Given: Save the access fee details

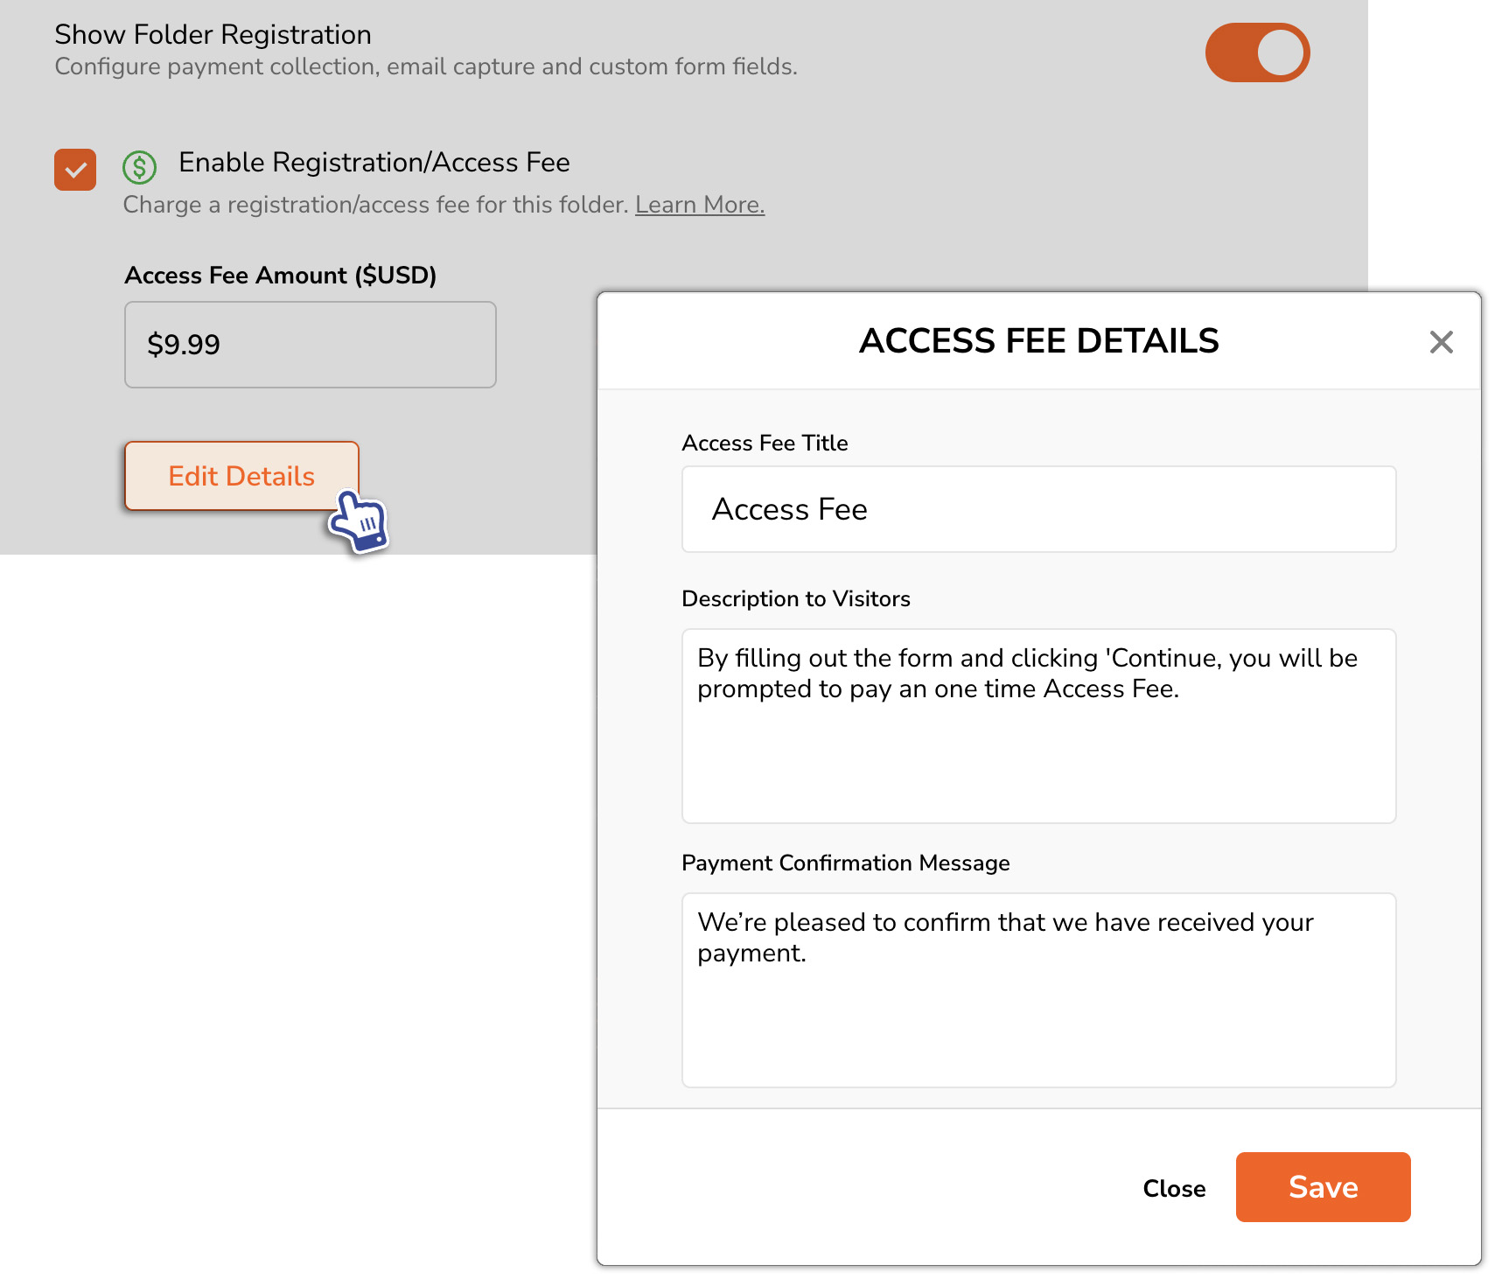Looking at the screenshot, I should pos(1323,1187).
